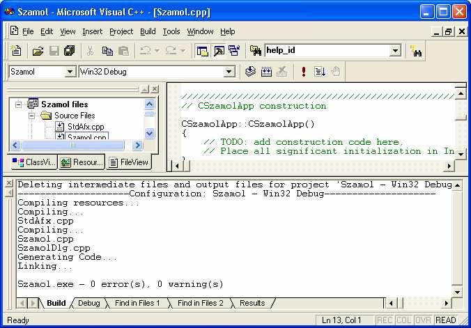Screen dimensions: 471x328
Task: Click the CSzamolApp::CSzamolApp() code line
Action: (248, 124)
